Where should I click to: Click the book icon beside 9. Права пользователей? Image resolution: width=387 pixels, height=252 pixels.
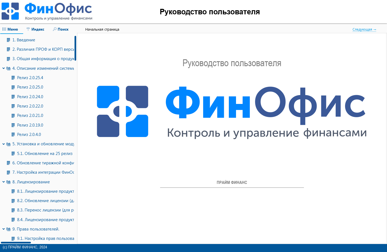[9, 229]
